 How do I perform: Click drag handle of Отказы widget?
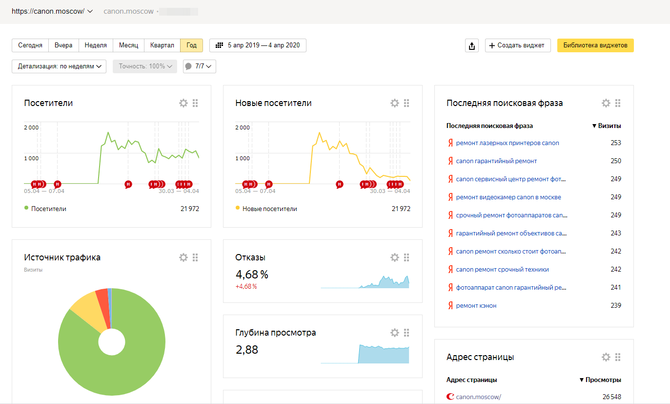406,257
